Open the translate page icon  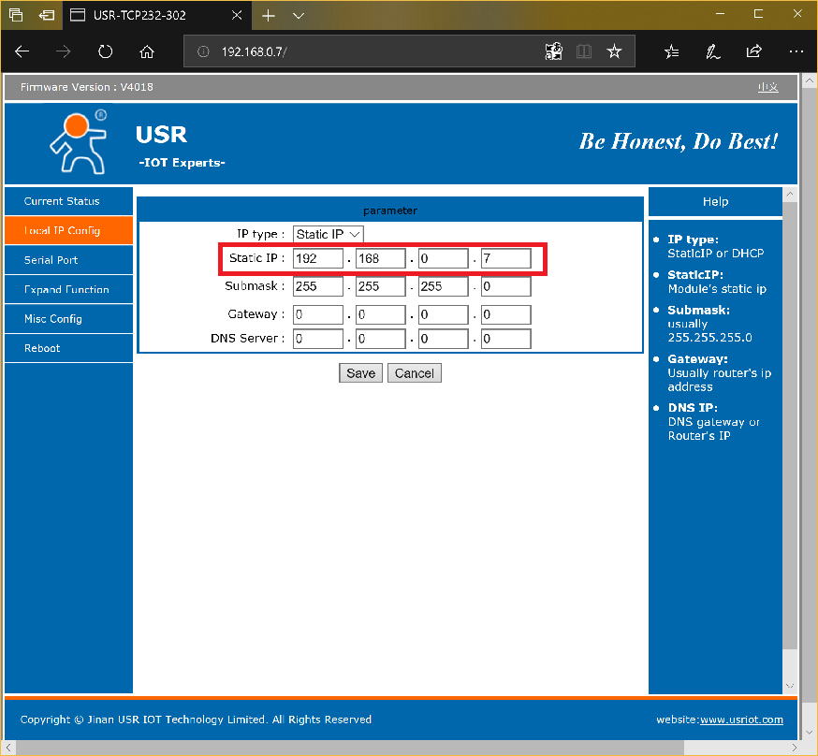click(x=553, y=51)
